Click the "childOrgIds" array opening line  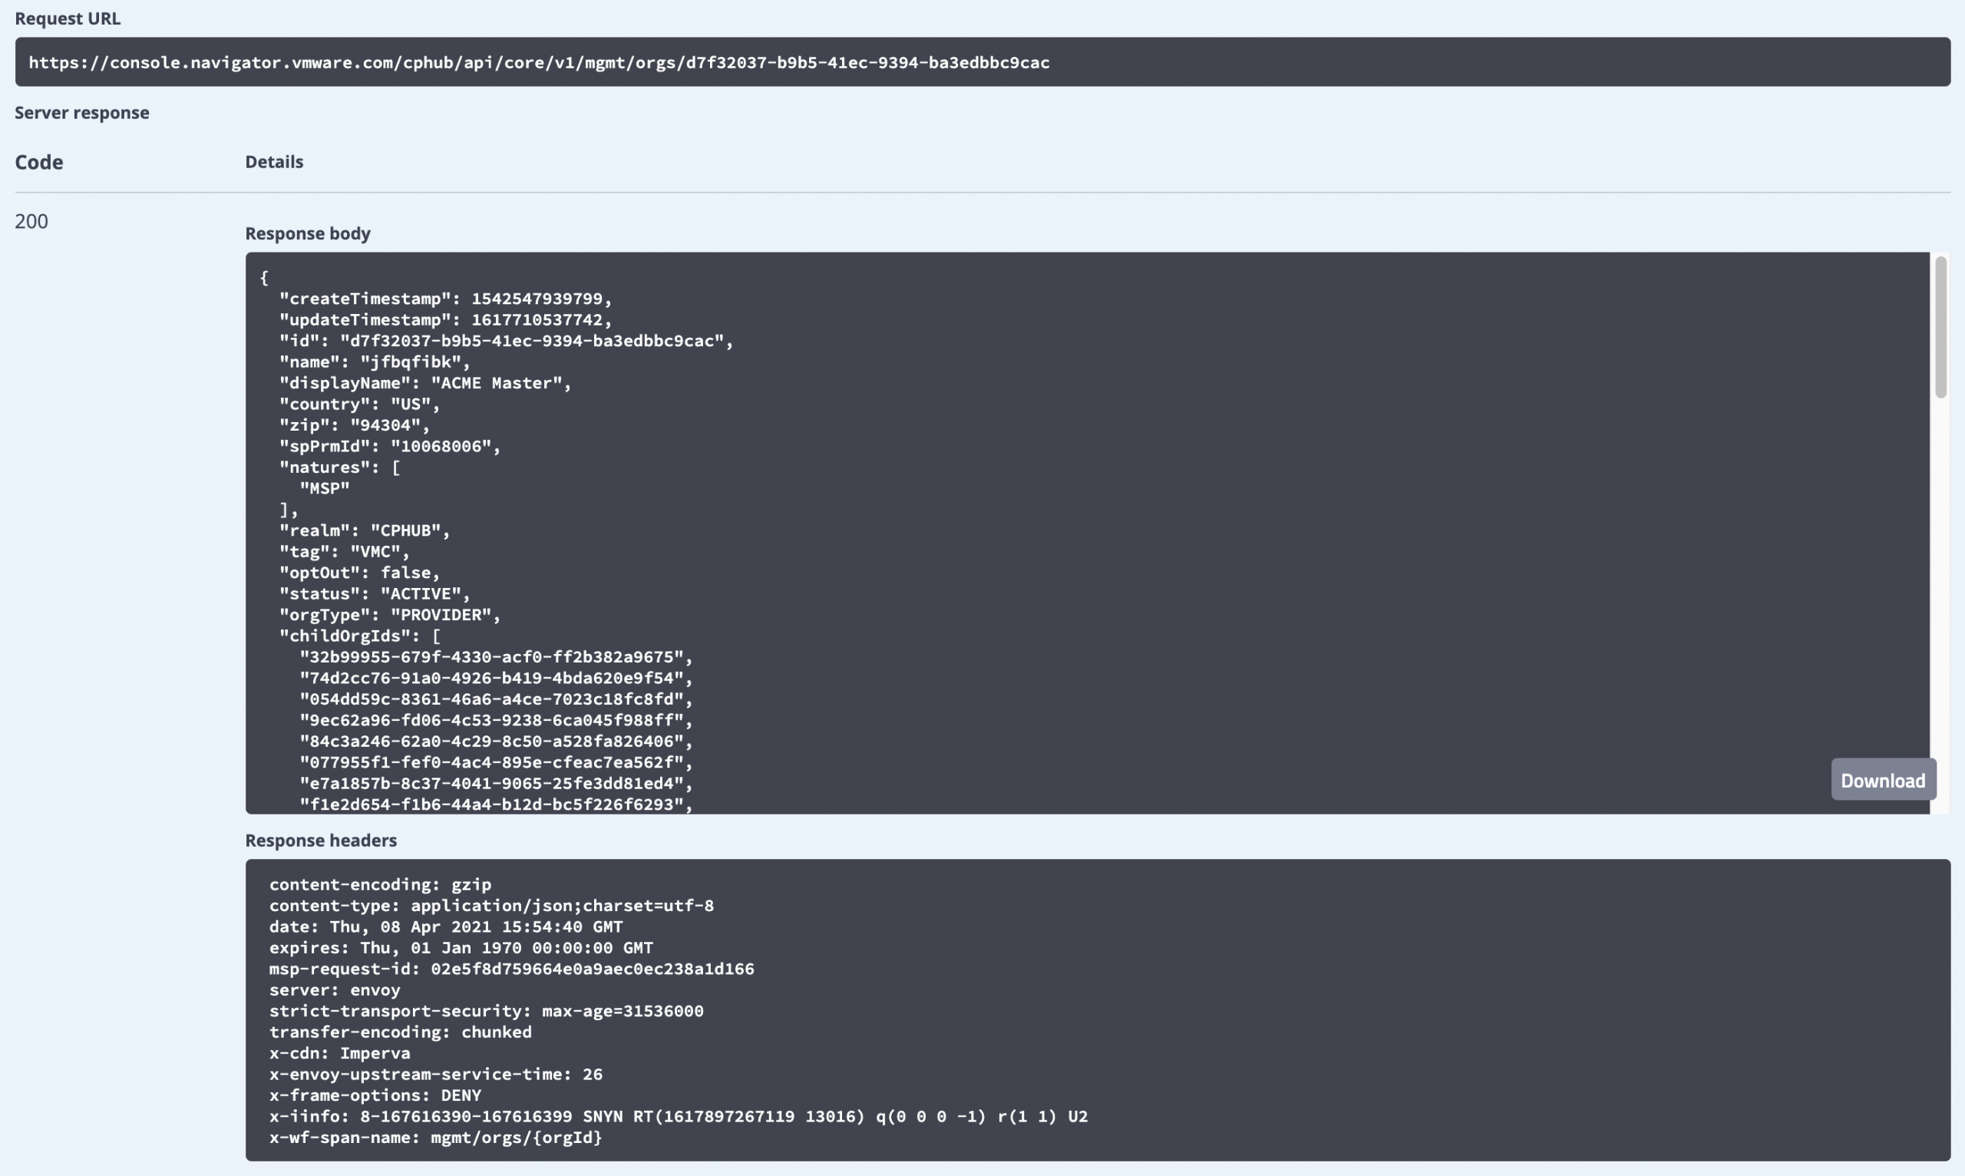(360, 636)
